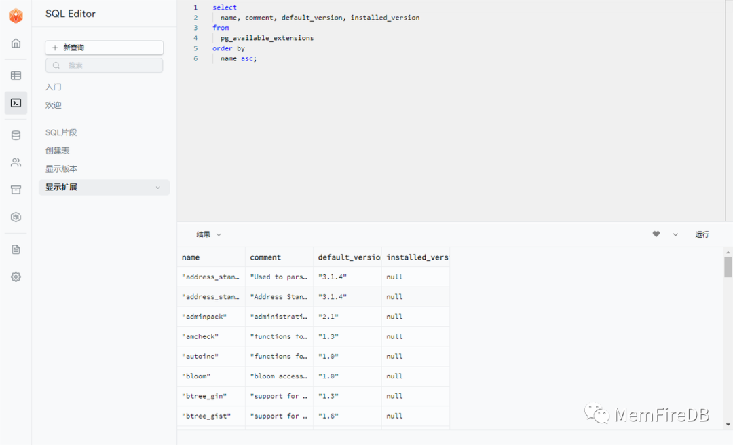Image resolution: width=733 pixels, height=445 pixels.
Task: Open the Users management icon
Action: point(16,162)
